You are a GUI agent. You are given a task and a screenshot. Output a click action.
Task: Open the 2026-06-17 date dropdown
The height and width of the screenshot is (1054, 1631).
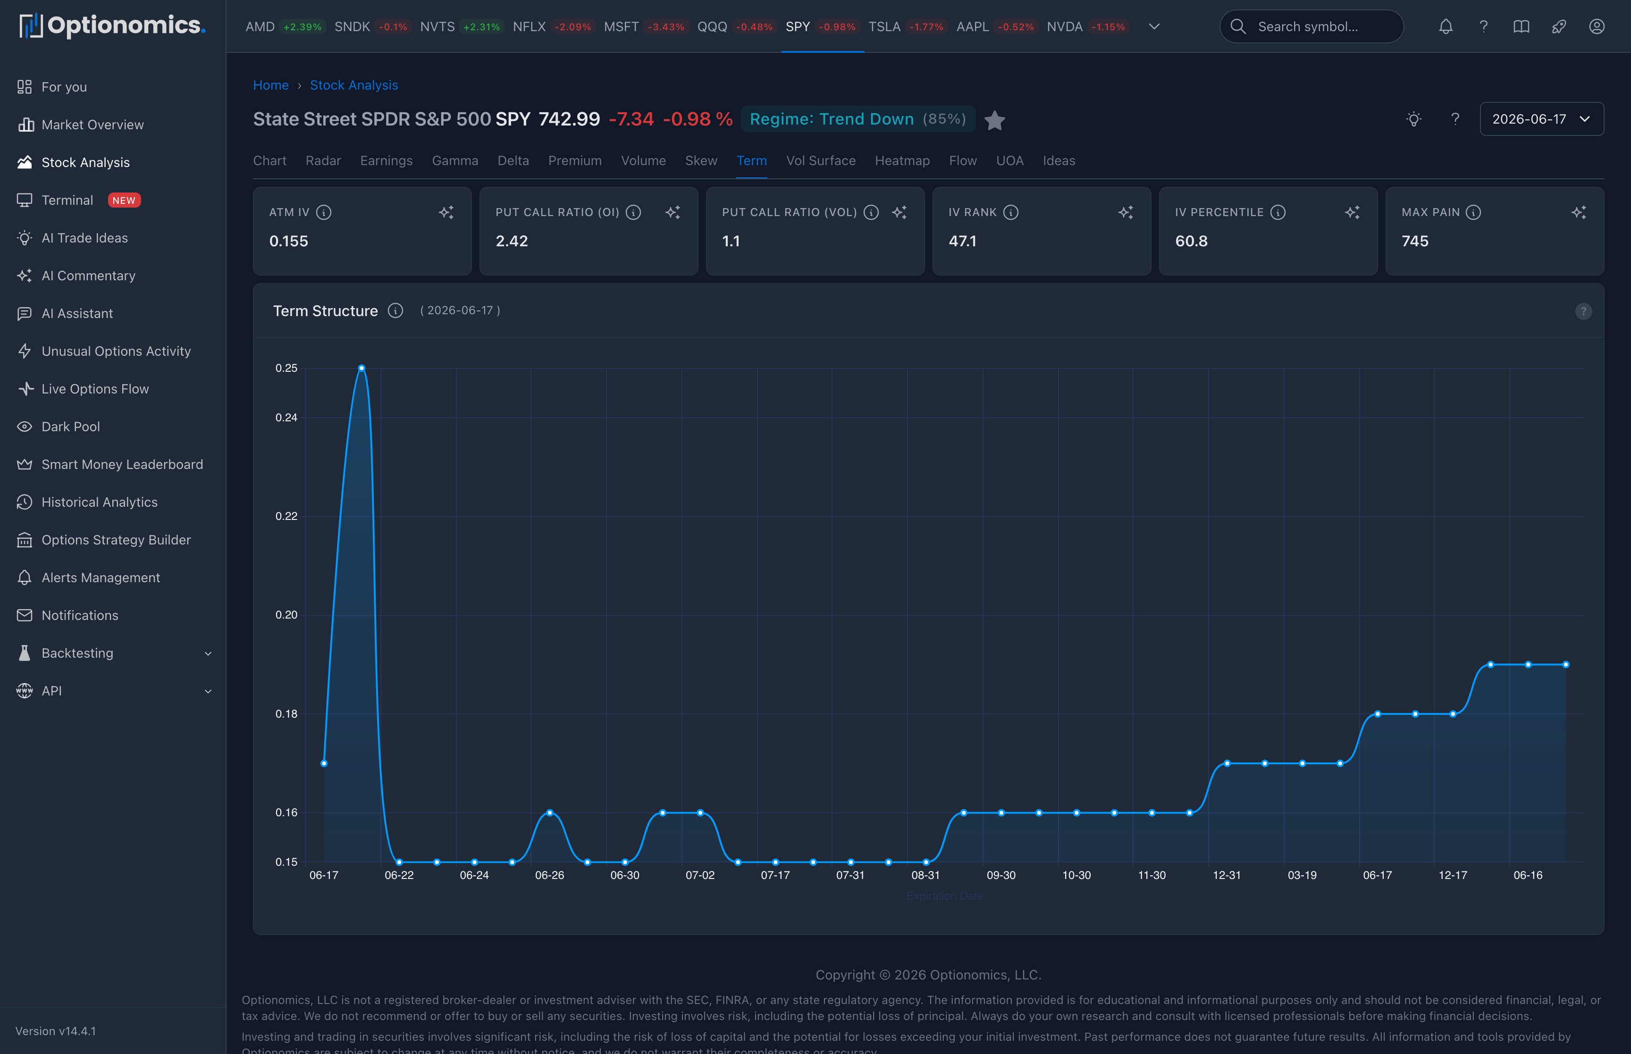point(1541,119)
